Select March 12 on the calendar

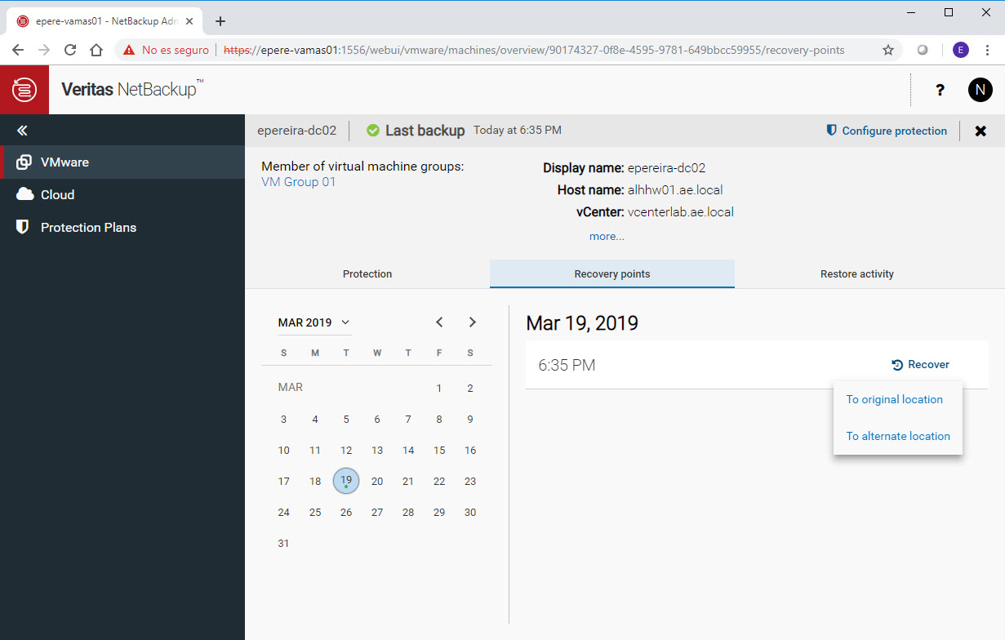click(346, 451)
